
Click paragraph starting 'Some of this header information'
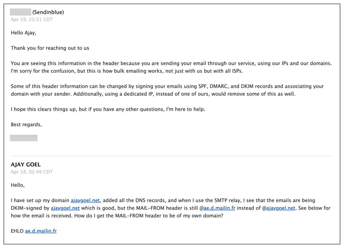tap(167, 90)
